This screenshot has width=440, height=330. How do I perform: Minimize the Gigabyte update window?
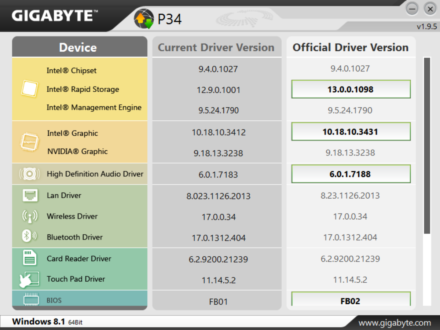[412, 9]
